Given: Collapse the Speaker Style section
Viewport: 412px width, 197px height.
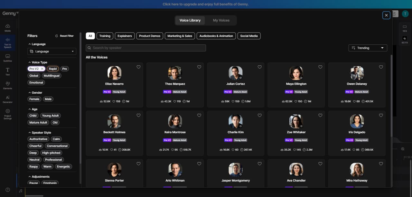Looking at the screenshot, I should tap(30, 133).
